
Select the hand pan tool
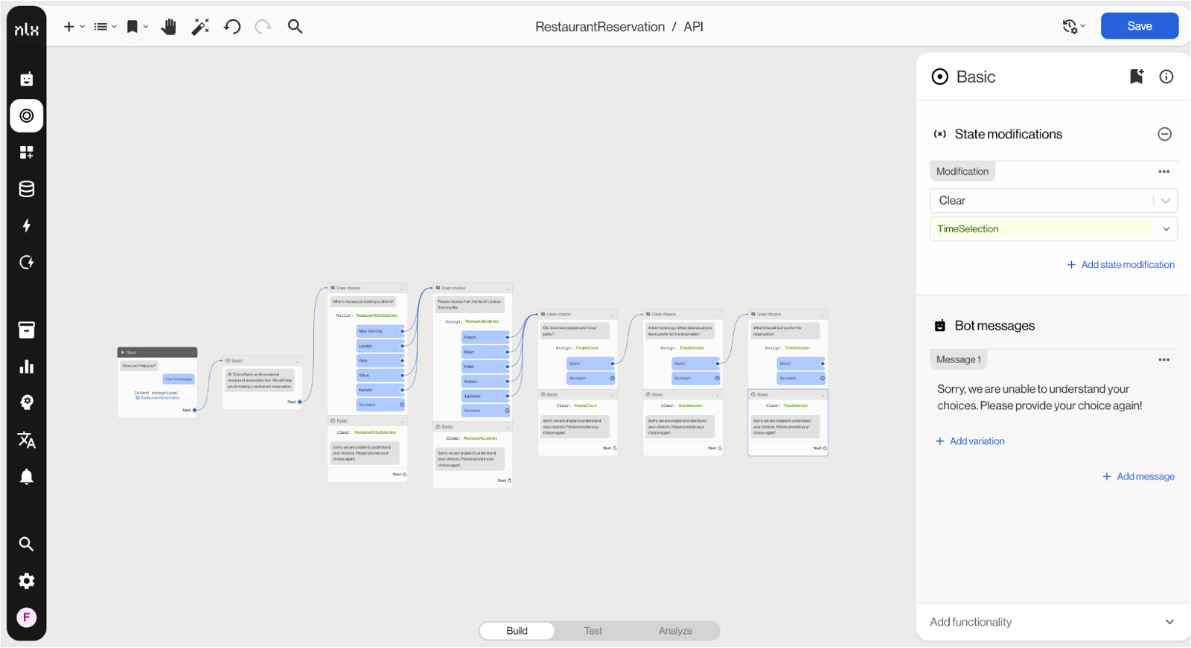point(169,27)
